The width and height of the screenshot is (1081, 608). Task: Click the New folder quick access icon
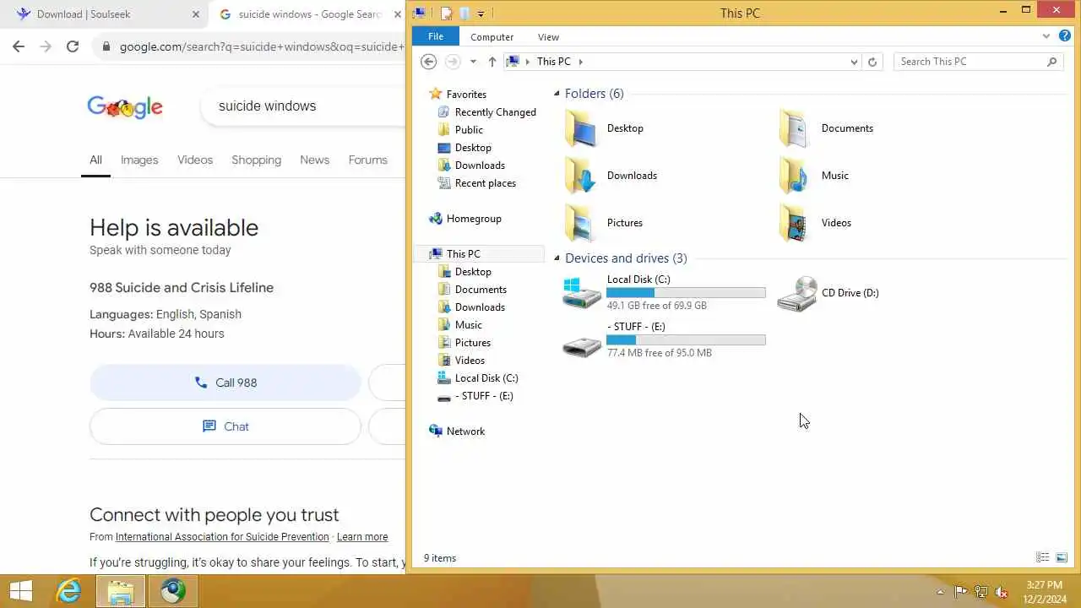coord(464,14)
